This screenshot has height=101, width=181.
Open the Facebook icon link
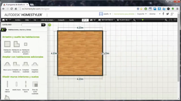tap(163, 14)
